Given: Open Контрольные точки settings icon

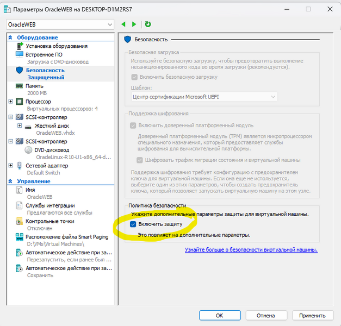Looking at the screenshot, I should pyautogui.click(x=20, y=221).
